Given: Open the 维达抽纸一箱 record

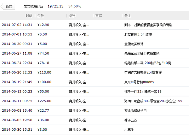Looking at the screenshot, I should [x=94, y=63].
